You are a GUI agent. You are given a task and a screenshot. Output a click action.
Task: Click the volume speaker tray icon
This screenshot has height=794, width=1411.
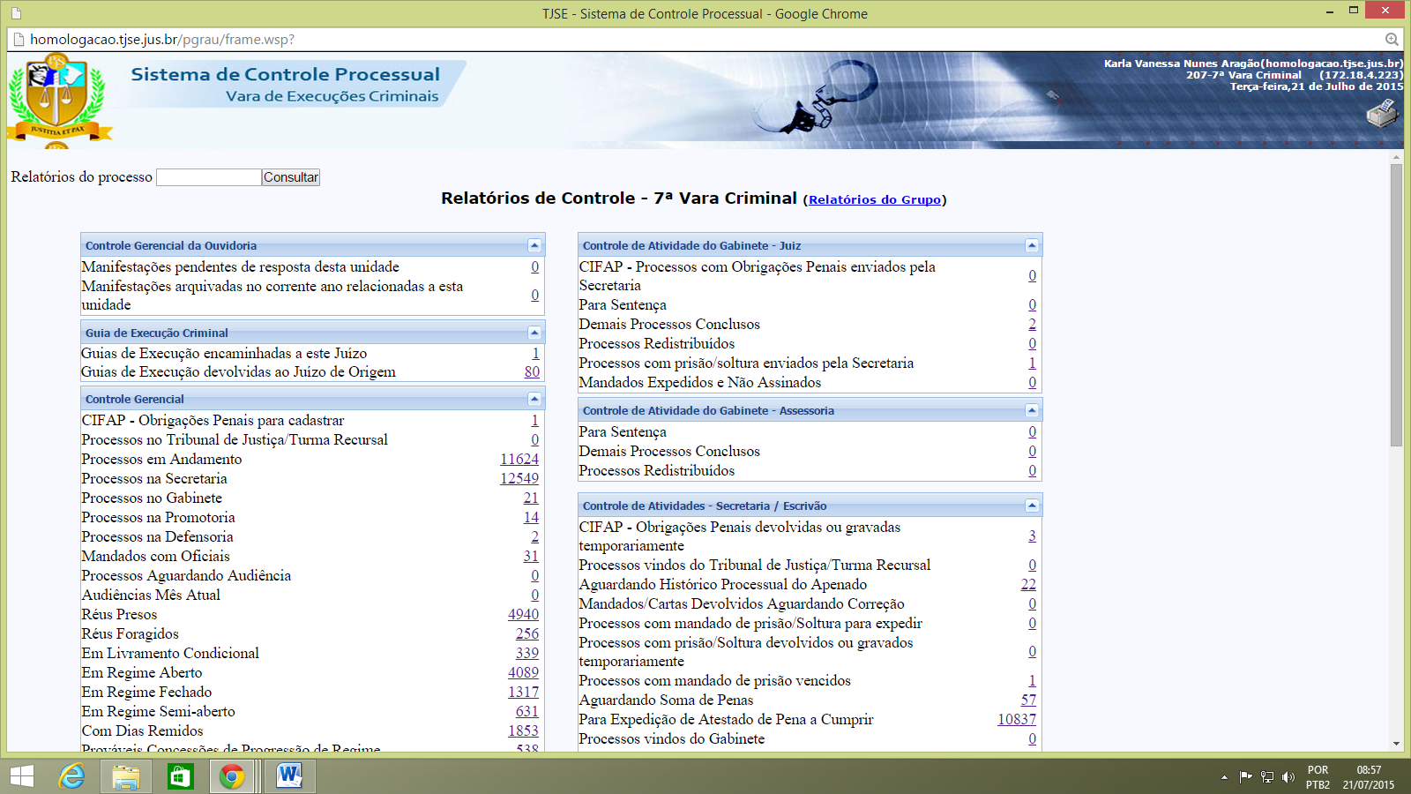tap(1288, 777)
